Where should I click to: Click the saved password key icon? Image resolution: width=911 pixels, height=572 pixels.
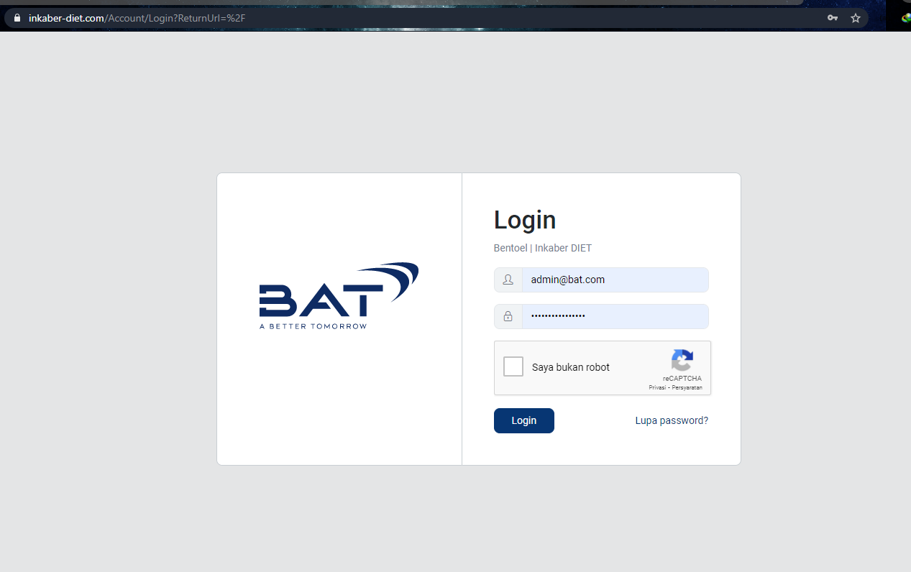point(833,18)
